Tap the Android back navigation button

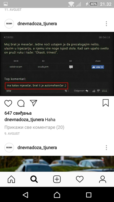click(x=26, y=195)
